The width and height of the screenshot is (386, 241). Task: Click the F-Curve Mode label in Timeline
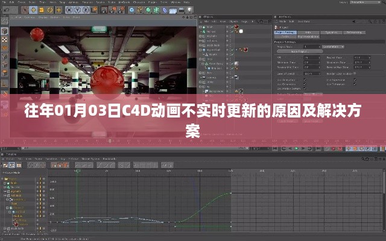coord(11,173)
